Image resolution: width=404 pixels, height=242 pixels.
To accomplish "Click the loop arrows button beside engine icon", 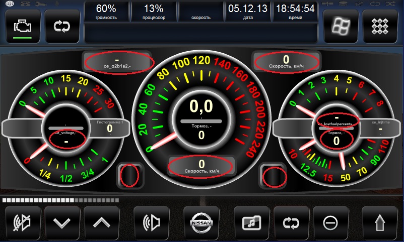I will tap(62, 26).
